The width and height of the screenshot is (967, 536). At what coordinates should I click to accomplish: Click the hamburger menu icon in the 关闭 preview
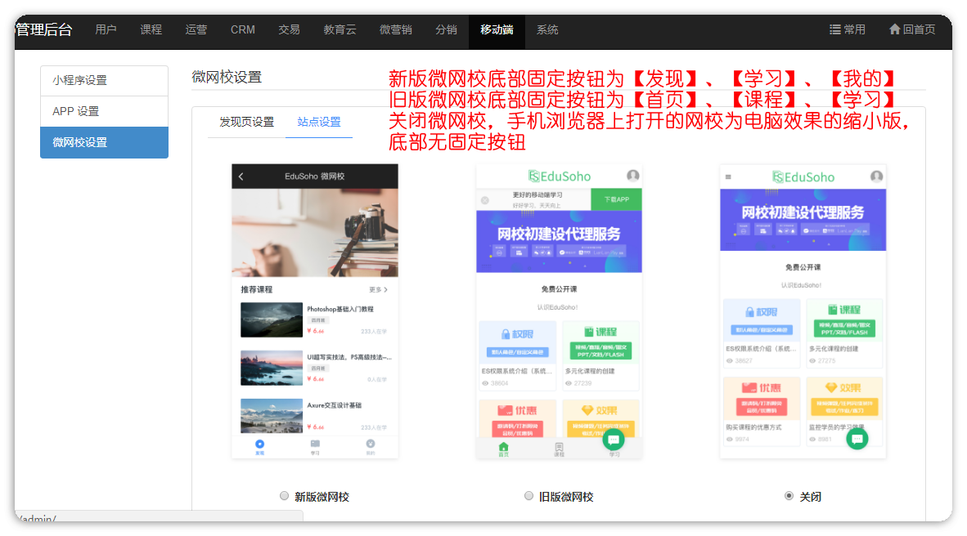pos(728,176)
